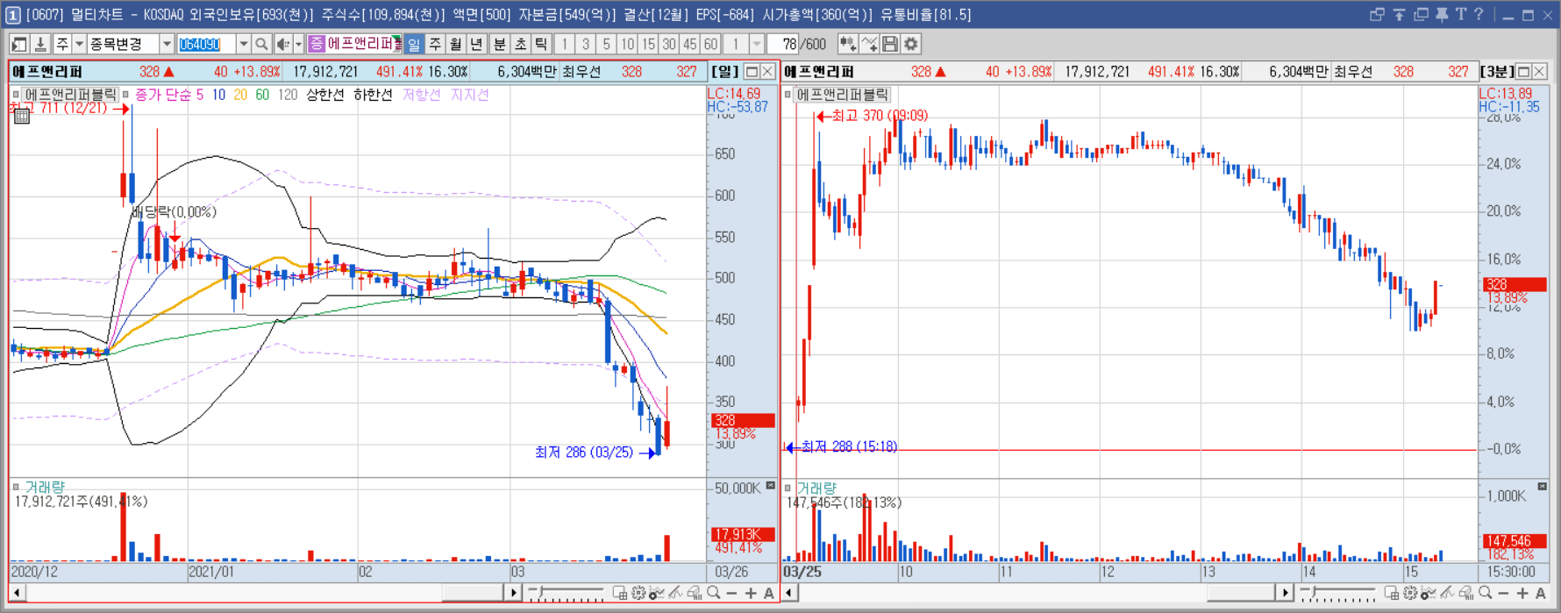Choose the 15 interval button
The width and height of the screenshot is (1561, 613).
(x=648, y=44)
